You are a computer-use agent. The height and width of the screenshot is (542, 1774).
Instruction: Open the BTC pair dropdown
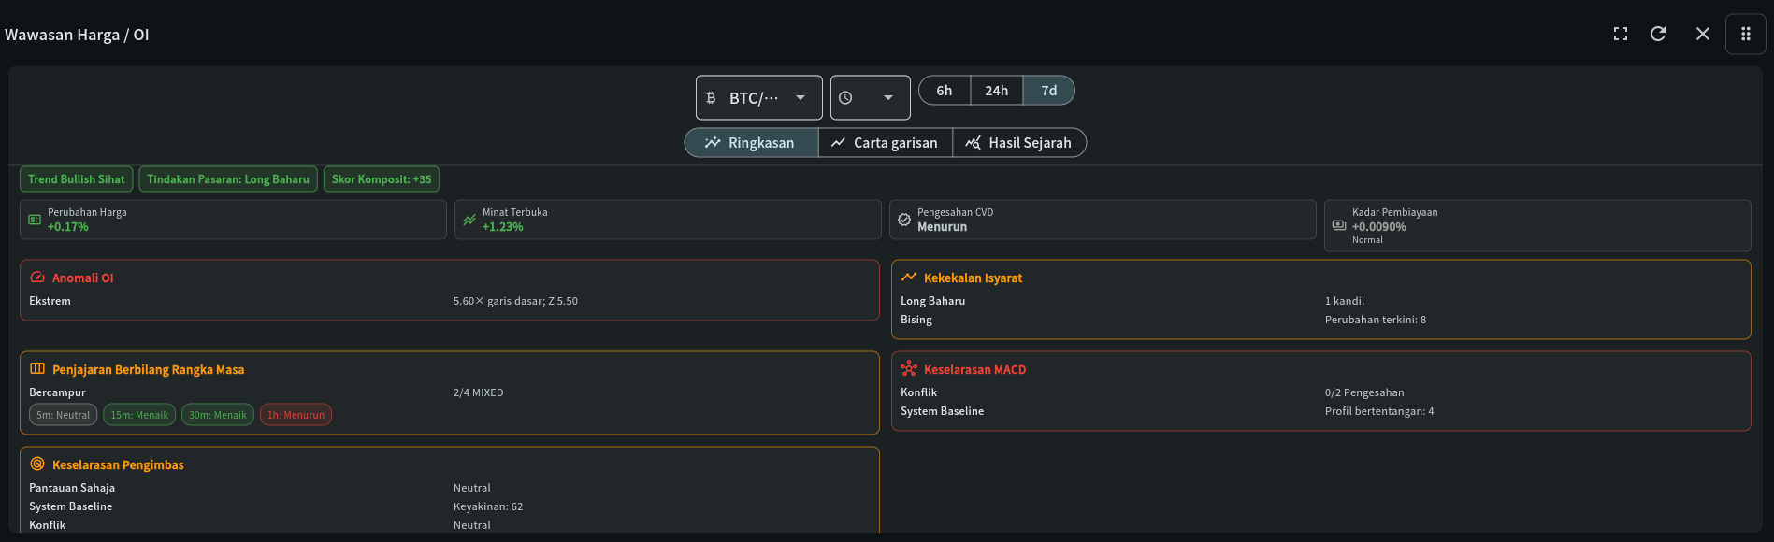(x=759, y=97)
